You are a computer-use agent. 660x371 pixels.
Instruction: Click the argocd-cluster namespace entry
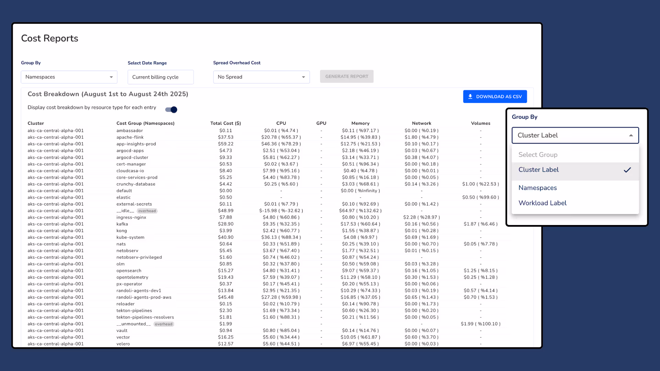132,157
